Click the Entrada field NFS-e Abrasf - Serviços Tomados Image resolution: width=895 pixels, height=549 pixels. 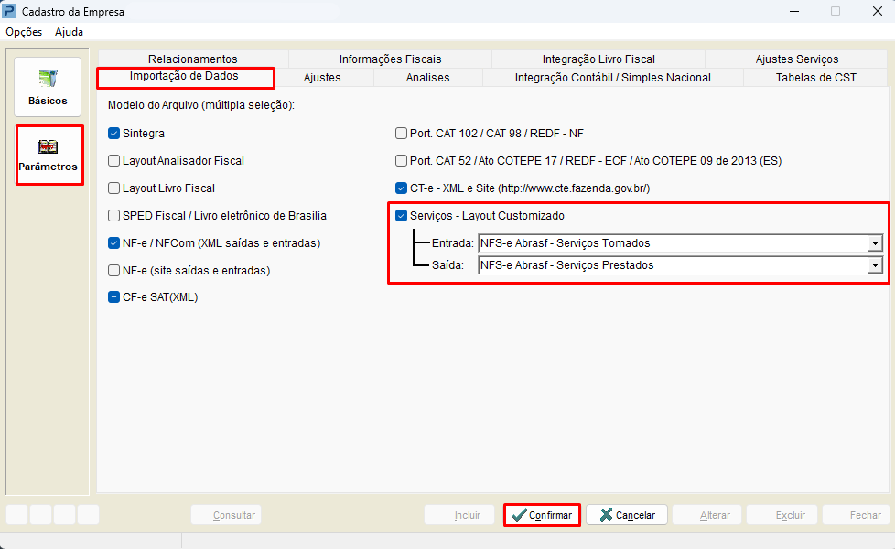(680, 243)
